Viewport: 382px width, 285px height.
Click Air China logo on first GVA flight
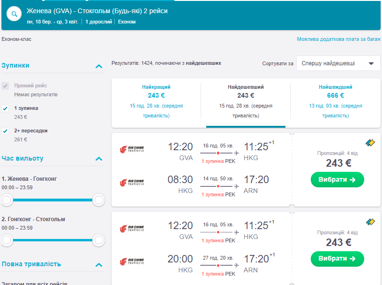click(x=132, y=150)
